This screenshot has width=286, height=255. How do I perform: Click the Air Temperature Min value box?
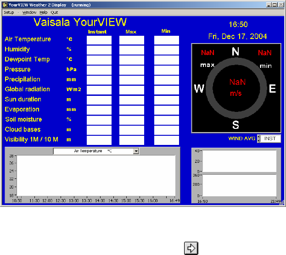[167, 40]
